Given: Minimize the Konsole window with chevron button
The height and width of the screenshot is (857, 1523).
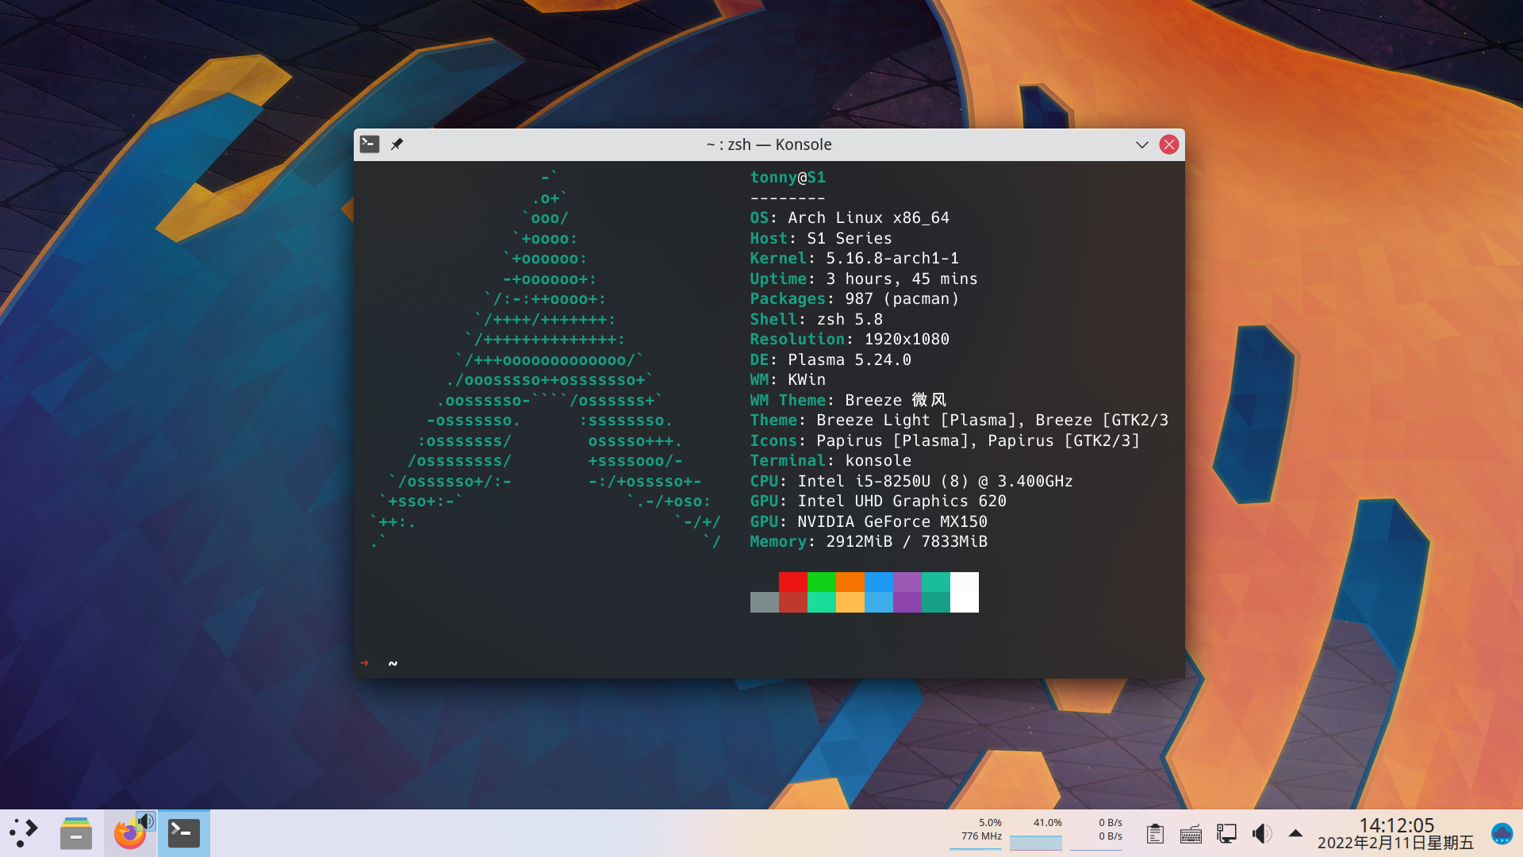Looking at the screenshot, I should [x=1142, y=144].
